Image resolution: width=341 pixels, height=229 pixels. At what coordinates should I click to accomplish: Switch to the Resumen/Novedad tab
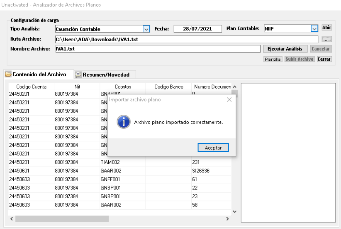[x=105, y=74]
